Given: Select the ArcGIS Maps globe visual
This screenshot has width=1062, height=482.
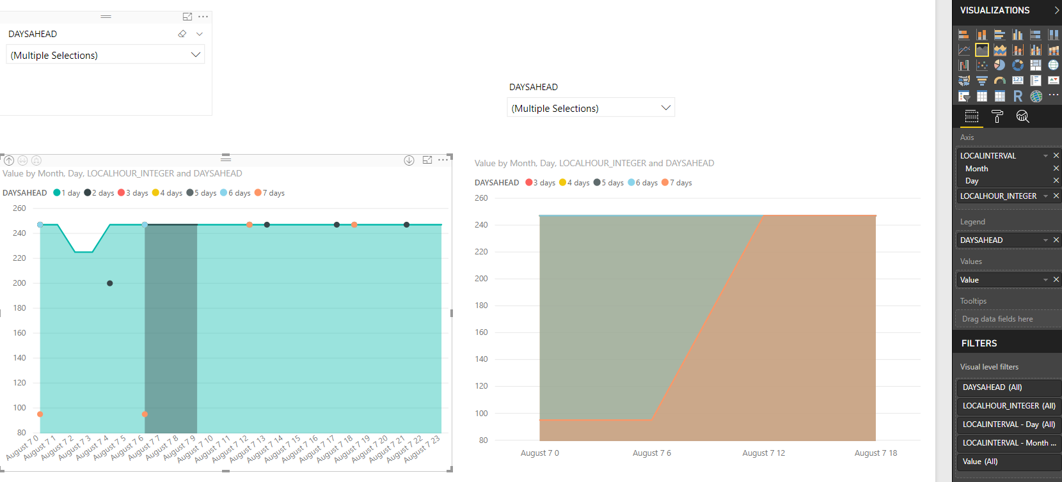Looking at the screenshot, I should [x=1036, y=97].
